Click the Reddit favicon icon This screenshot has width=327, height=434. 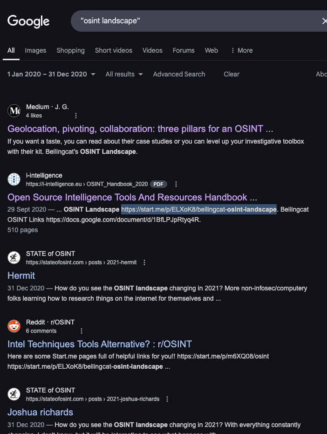pyautogui.click(x=14, y=326)
